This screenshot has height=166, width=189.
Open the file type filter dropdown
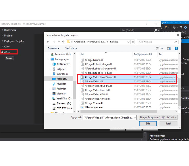point(158,118)
